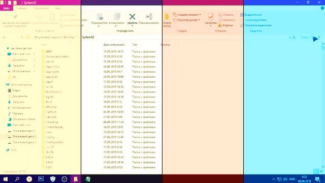Switch to the Поделиться ribbon tab
325x183 pixels.
(41, 8)
